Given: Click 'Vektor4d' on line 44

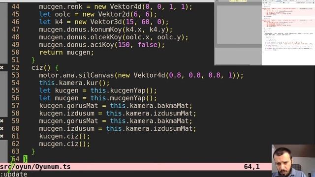Looking at the screenshot, I should tap(126, 7).
